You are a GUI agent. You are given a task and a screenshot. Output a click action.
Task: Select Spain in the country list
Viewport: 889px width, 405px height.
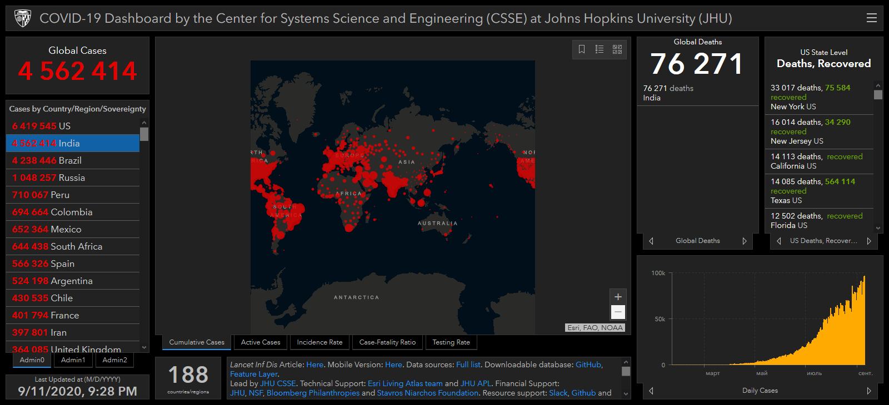coord(73,264)
